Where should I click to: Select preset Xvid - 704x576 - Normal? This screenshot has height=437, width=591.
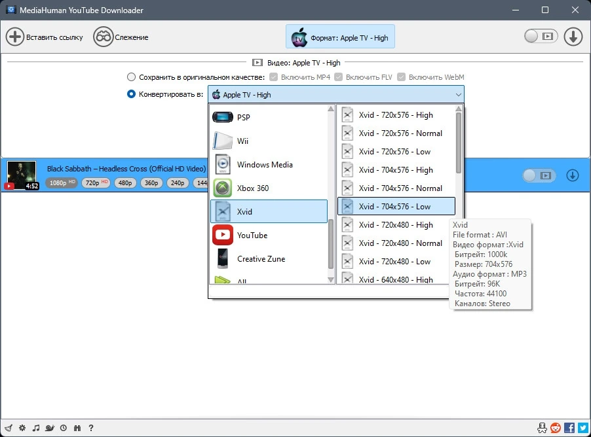click(396, 188)
